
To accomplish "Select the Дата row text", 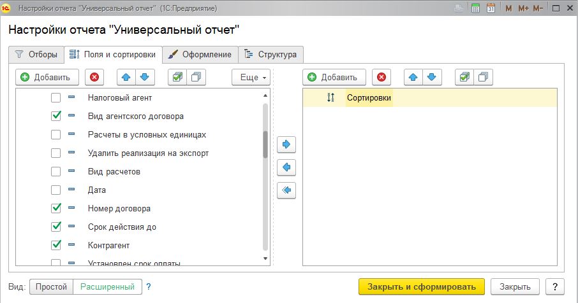I will pos(96,190).
